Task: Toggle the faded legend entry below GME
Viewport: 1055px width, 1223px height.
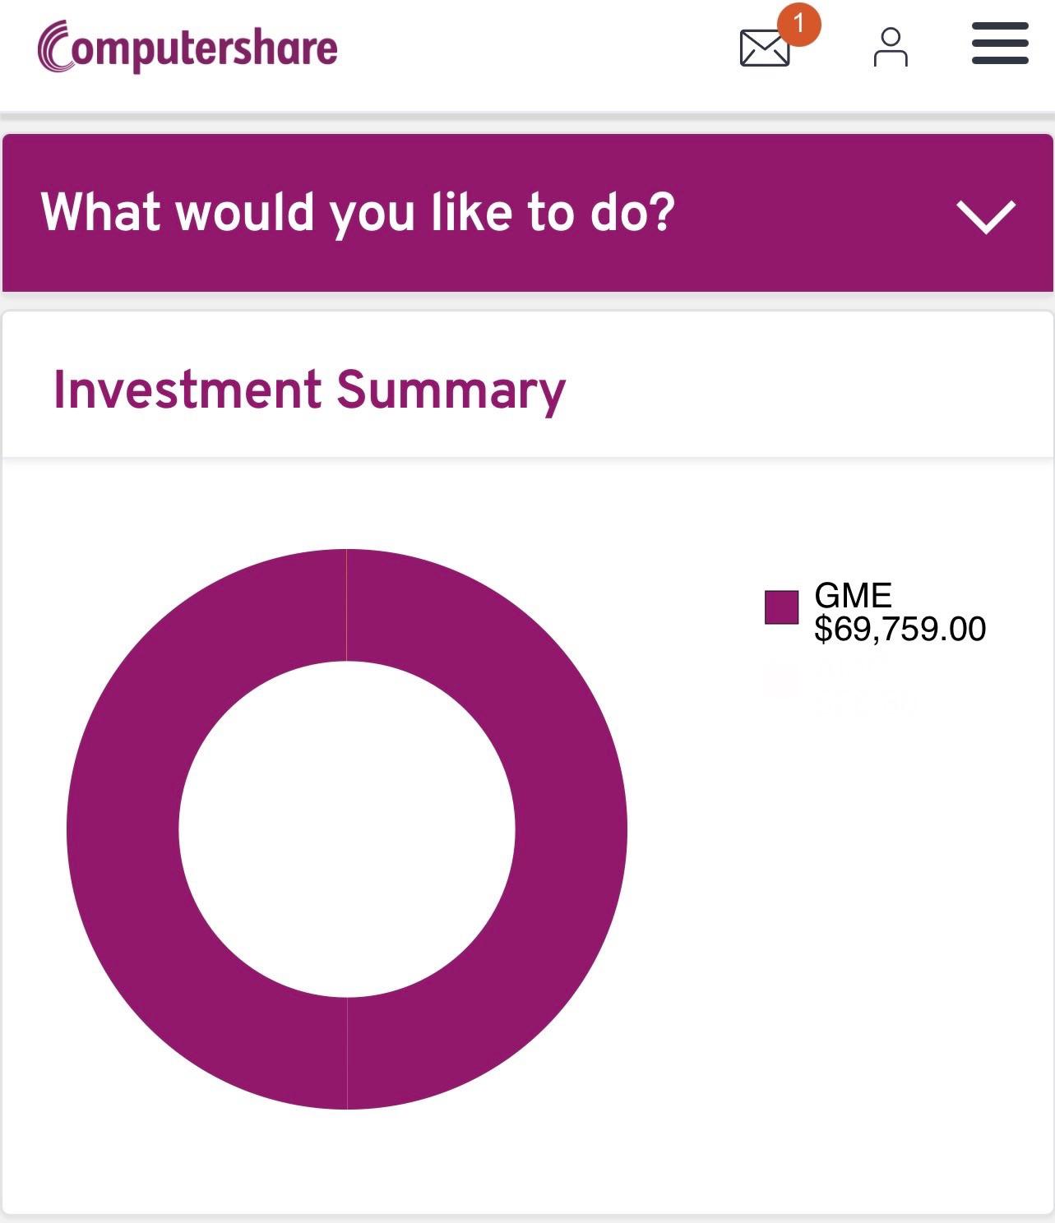Action: [x=839, y=683]
